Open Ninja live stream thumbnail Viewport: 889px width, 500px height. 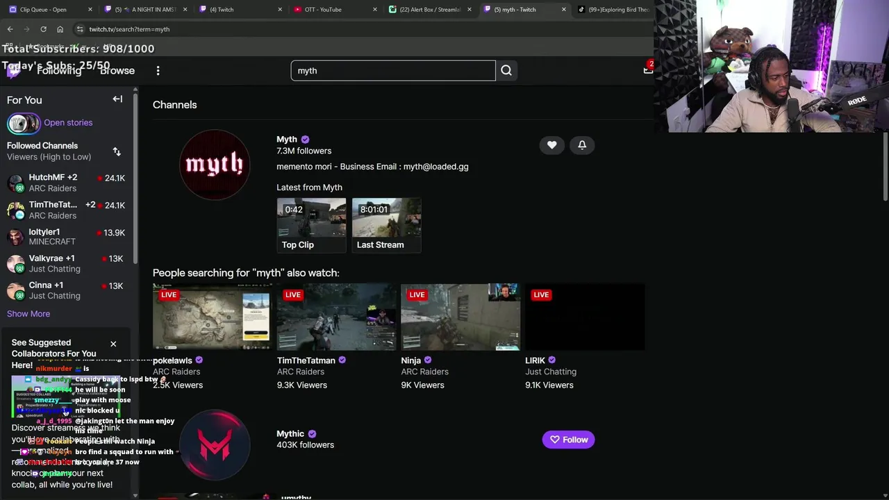pos(460,317)
